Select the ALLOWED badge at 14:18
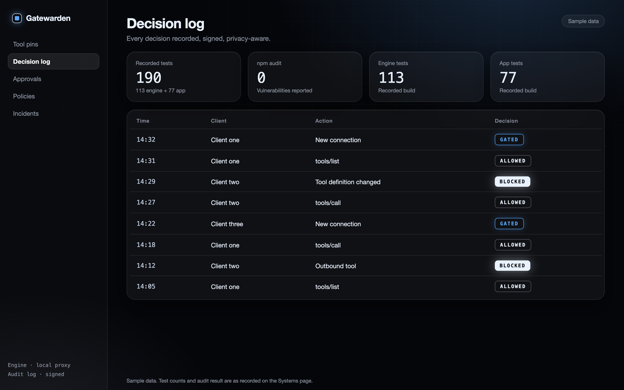 point(513,245)
